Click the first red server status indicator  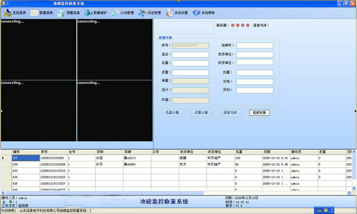tap(233, 25)
